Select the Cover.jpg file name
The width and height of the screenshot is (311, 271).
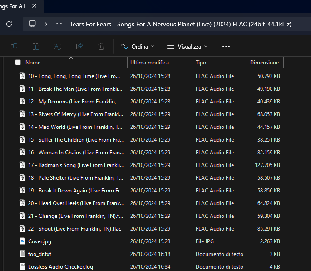39,241
